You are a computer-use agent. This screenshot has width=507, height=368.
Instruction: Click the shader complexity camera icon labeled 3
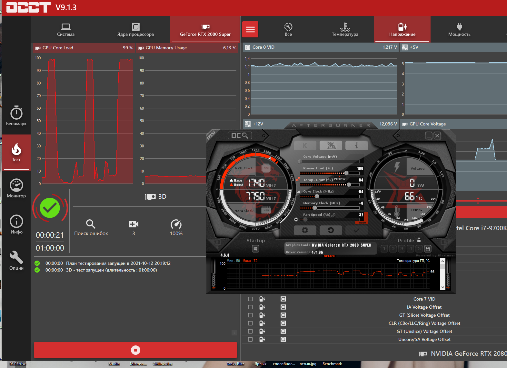[134, 224]
